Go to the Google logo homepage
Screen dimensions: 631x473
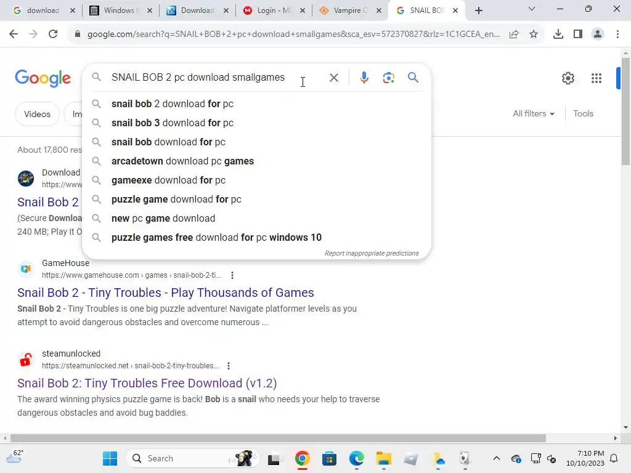43,78
